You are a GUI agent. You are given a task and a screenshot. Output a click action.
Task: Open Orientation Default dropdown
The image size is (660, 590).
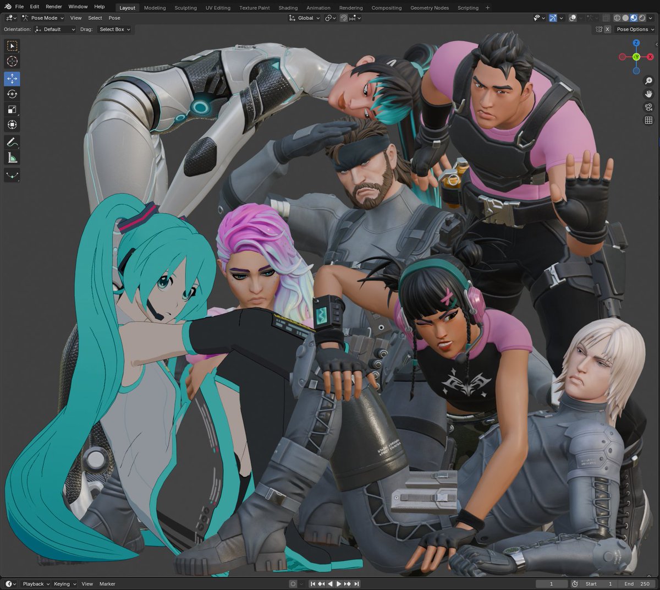pyautogui.click(x=54, y=29)
